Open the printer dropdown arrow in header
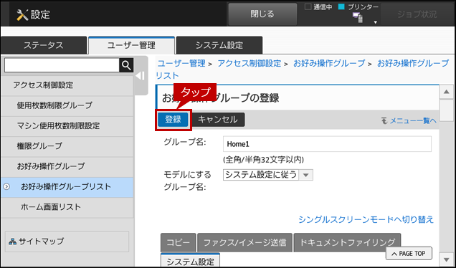The image size is (456, 268). [376, 22]
